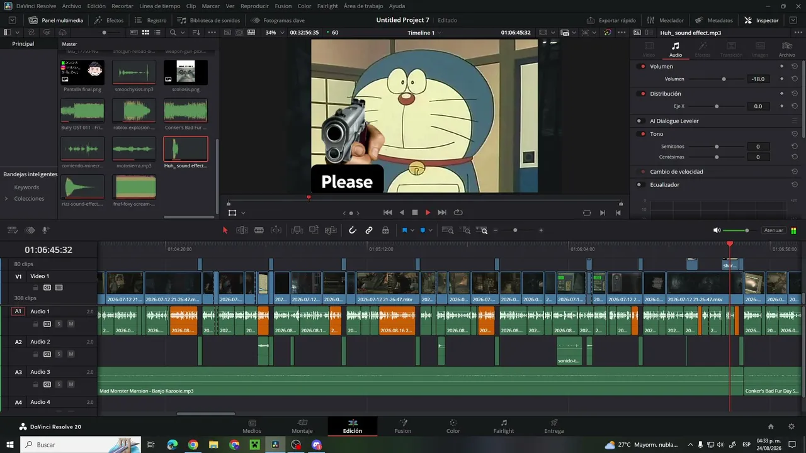
Task: Jump to the last frame of timeline
Action: (442, 213)
